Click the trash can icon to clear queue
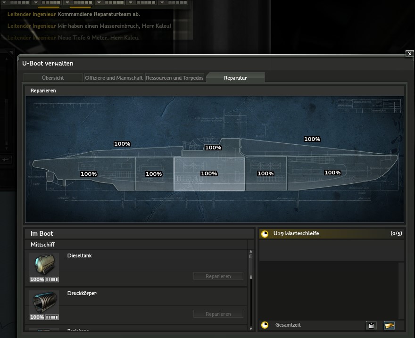 coord(371,325)
